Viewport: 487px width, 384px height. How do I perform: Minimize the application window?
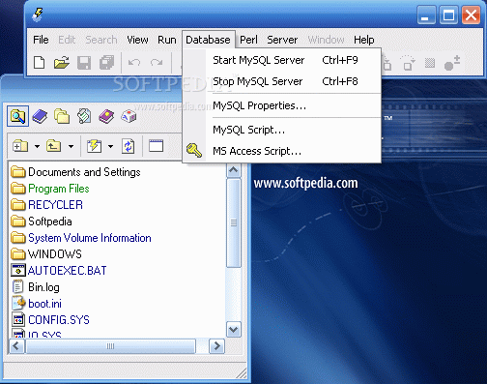click(x=426, y=15)
